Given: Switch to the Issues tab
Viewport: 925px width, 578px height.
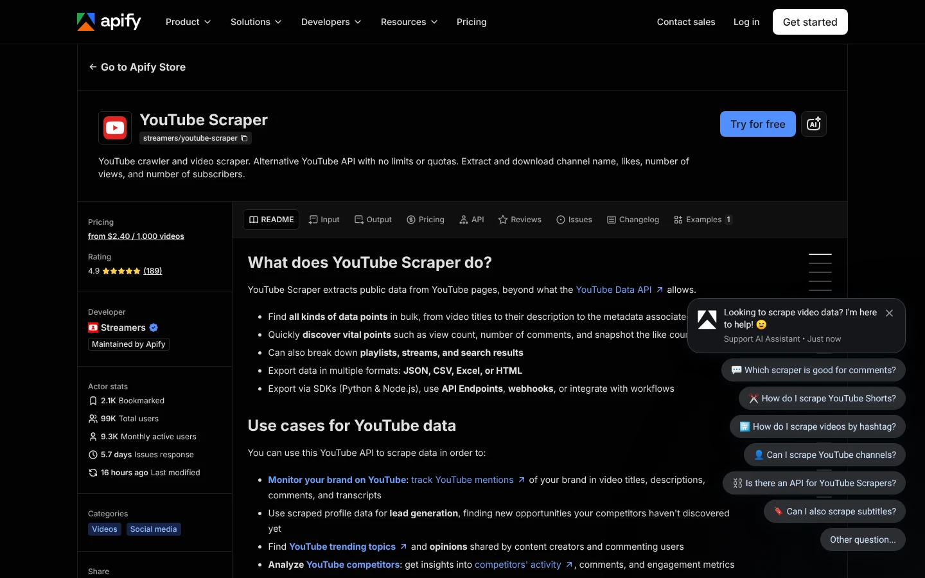Looking at the screenshot, I should (x=574, y=220).
